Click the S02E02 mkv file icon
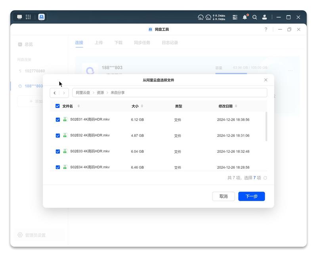This screenshot has width=317, height=257. [x=65, y=135]
